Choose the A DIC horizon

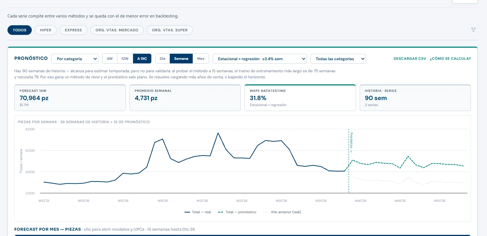click(142, 59)
